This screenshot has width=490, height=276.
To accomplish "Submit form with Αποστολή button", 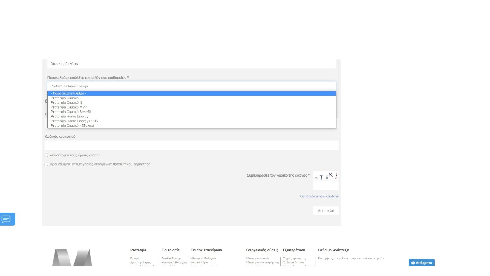I will point(326,211).
